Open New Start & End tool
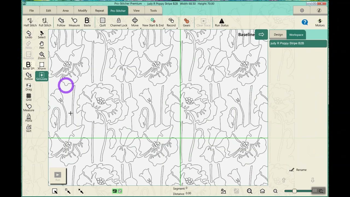 [x=153, y=22]
